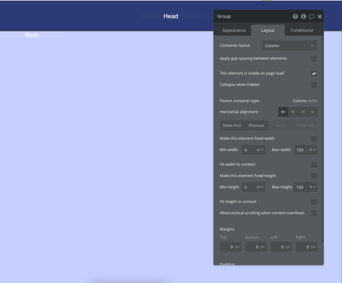Enable Fit height to content
Image resolution: width=342 pixels, height=283 pixels.
[314, 202]
